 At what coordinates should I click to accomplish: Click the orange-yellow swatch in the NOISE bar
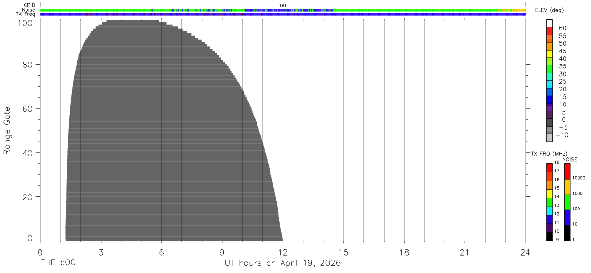(567, 187)
